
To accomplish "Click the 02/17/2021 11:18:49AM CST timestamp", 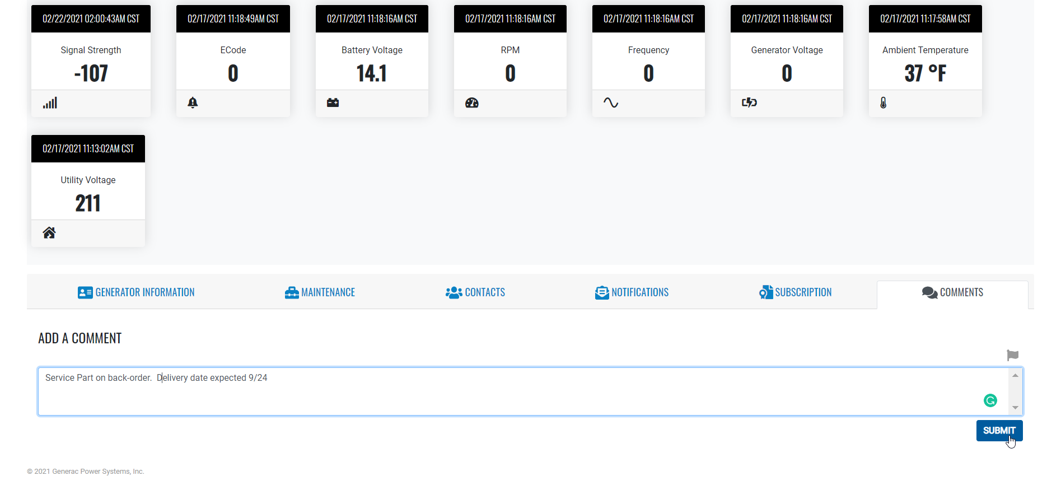I will click(x=233, y=19).
